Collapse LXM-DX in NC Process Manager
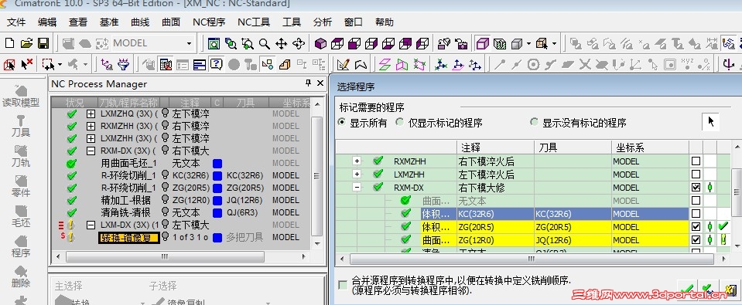Viewport: 742px width, 305px height. 91,225
